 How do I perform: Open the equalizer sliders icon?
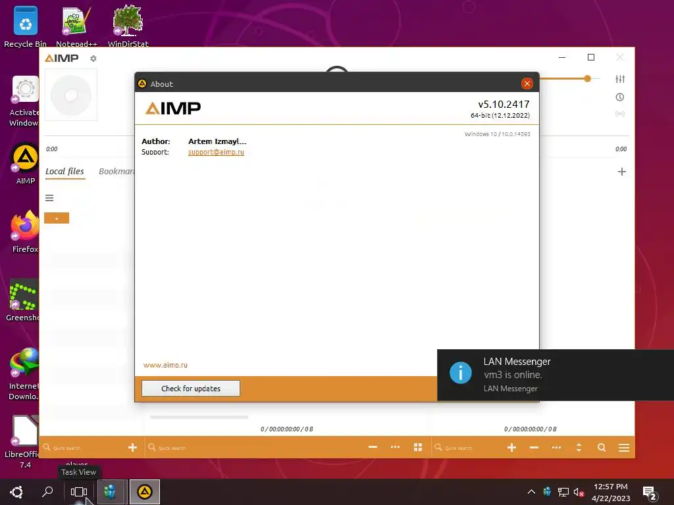click(620, 79)
